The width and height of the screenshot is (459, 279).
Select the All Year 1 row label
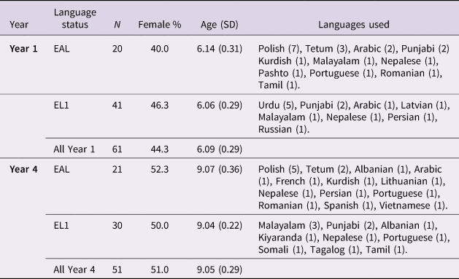(74, 149)
